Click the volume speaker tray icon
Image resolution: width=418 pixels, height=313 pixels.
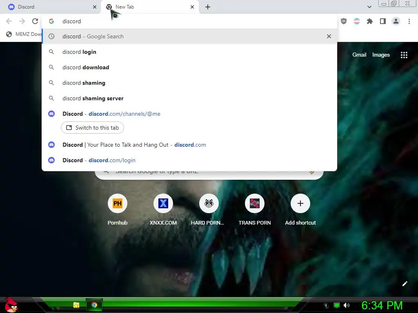tap(347, 305)
